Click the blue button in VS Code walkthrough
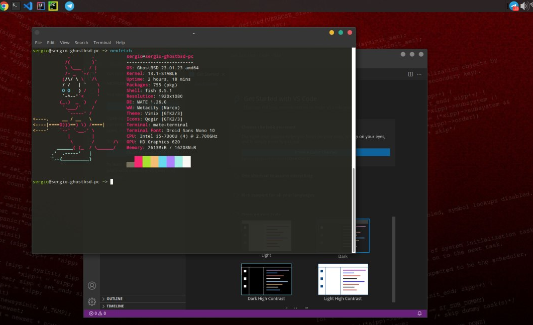533x325 pixels. tap(373, 152)
